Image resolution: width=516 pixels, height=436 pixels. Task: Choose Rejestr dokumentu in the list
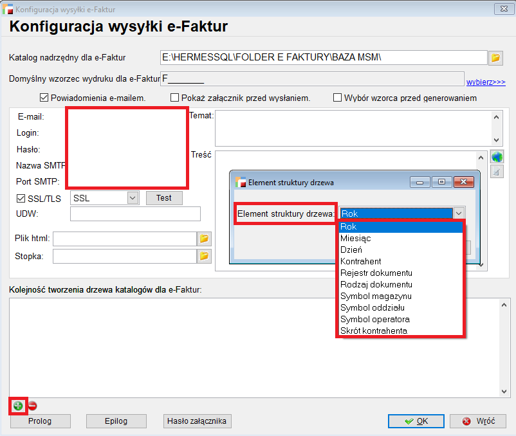[376, 273]
